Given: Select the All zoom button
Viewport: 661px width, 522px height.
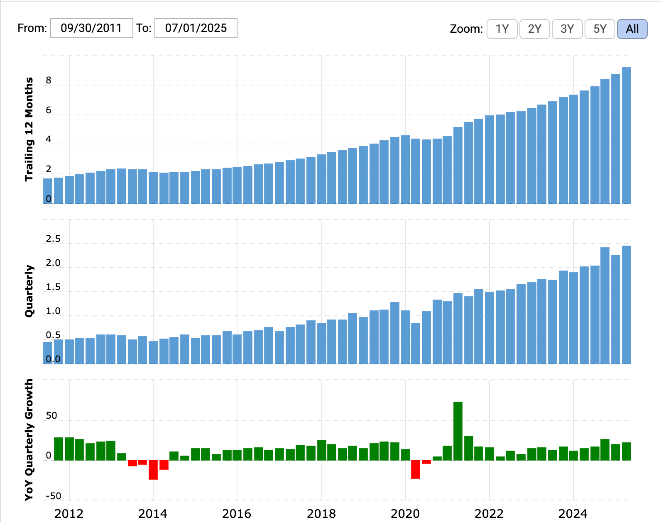Looking at the screenshot, I should 632,29.
